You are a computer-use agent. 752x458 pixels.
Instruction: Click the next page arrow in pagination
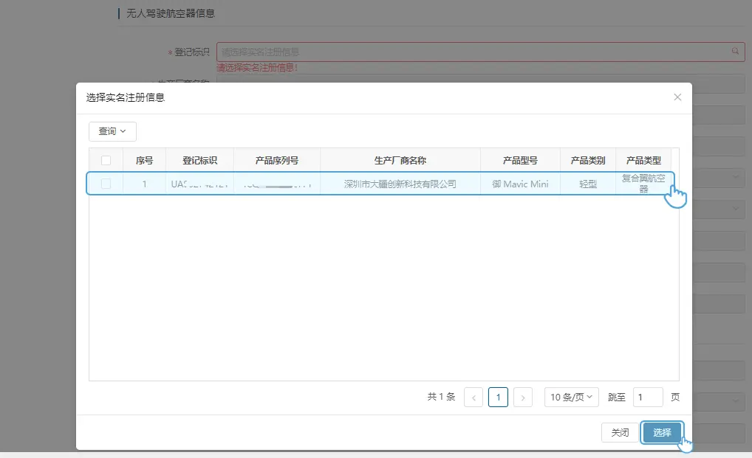(523, 397)
